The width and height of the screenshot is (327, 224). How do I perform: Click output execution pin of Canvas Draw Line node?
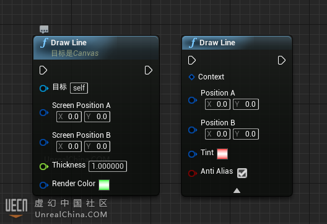click(x=149, y=70)
